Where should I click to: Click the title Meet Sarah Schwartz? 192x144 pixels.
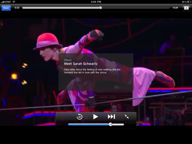click(x=81, y=64)
